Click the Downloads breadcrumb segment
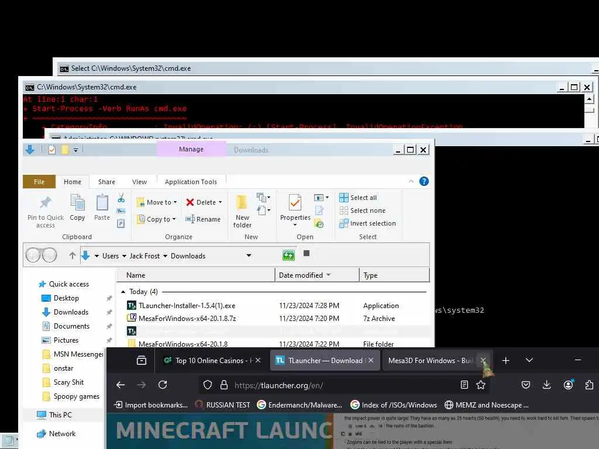This screenshot has height=449, width=599. [188, 256]
